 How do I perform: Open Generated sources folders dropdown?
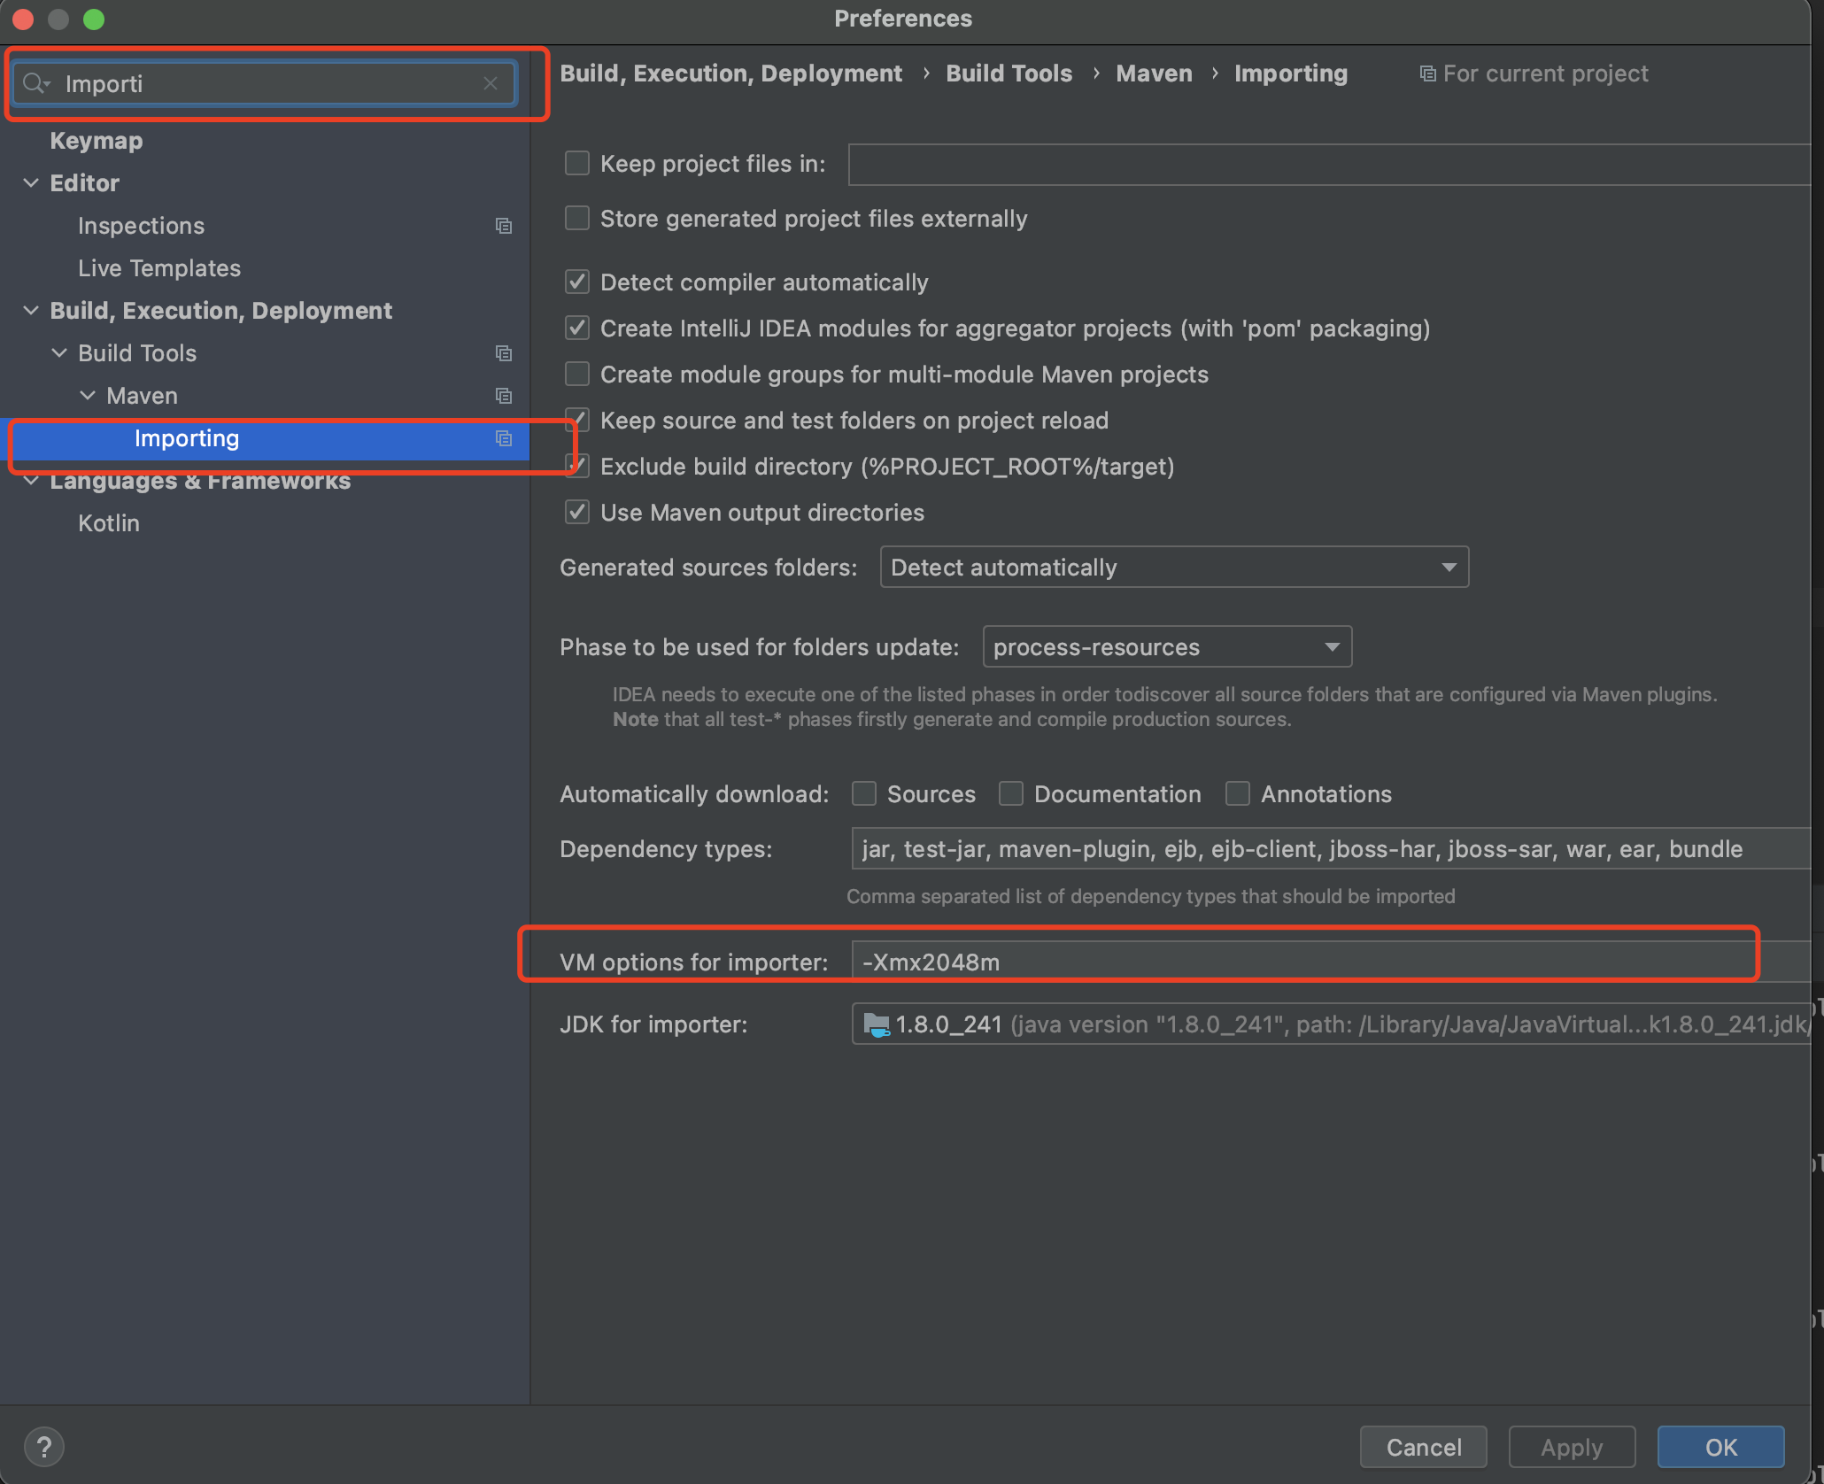point(1173,567)
